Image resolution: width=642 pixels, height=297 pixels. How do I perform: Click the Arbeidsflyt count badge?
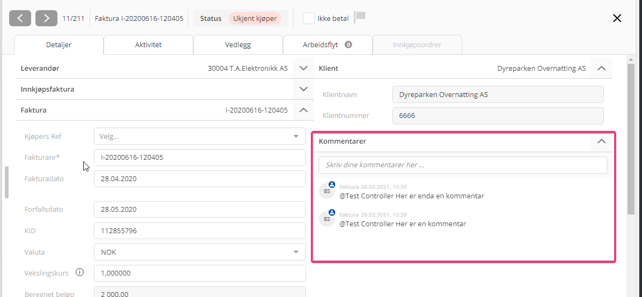348,45
